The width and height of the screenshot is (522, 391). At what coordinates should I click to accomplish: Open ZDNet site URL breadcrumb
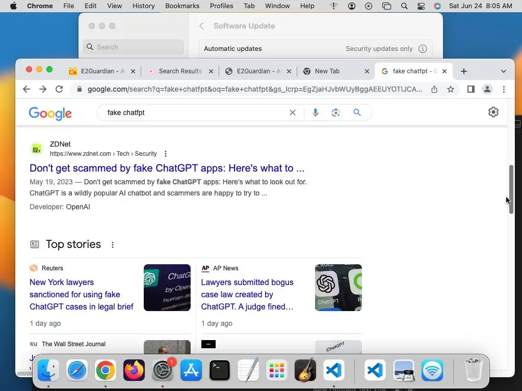(x=103, y=154)
